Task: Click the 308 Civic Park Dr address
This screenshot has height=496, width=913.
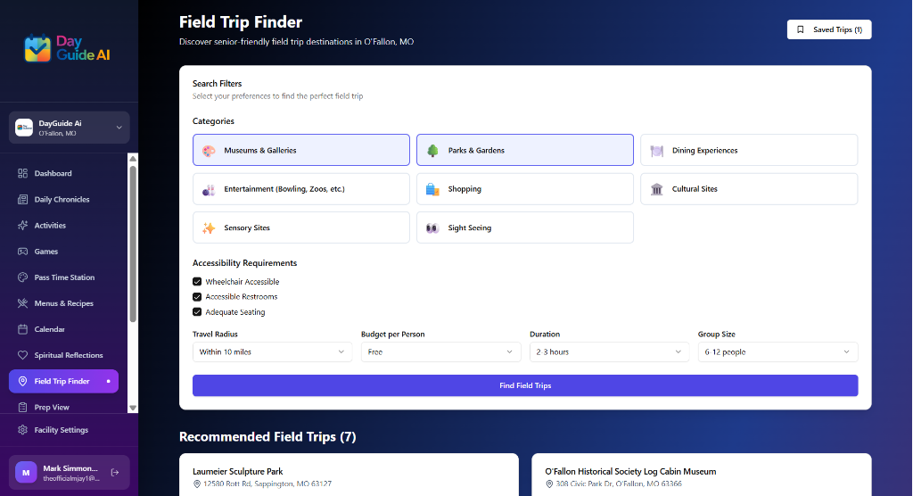Action: 619,484
